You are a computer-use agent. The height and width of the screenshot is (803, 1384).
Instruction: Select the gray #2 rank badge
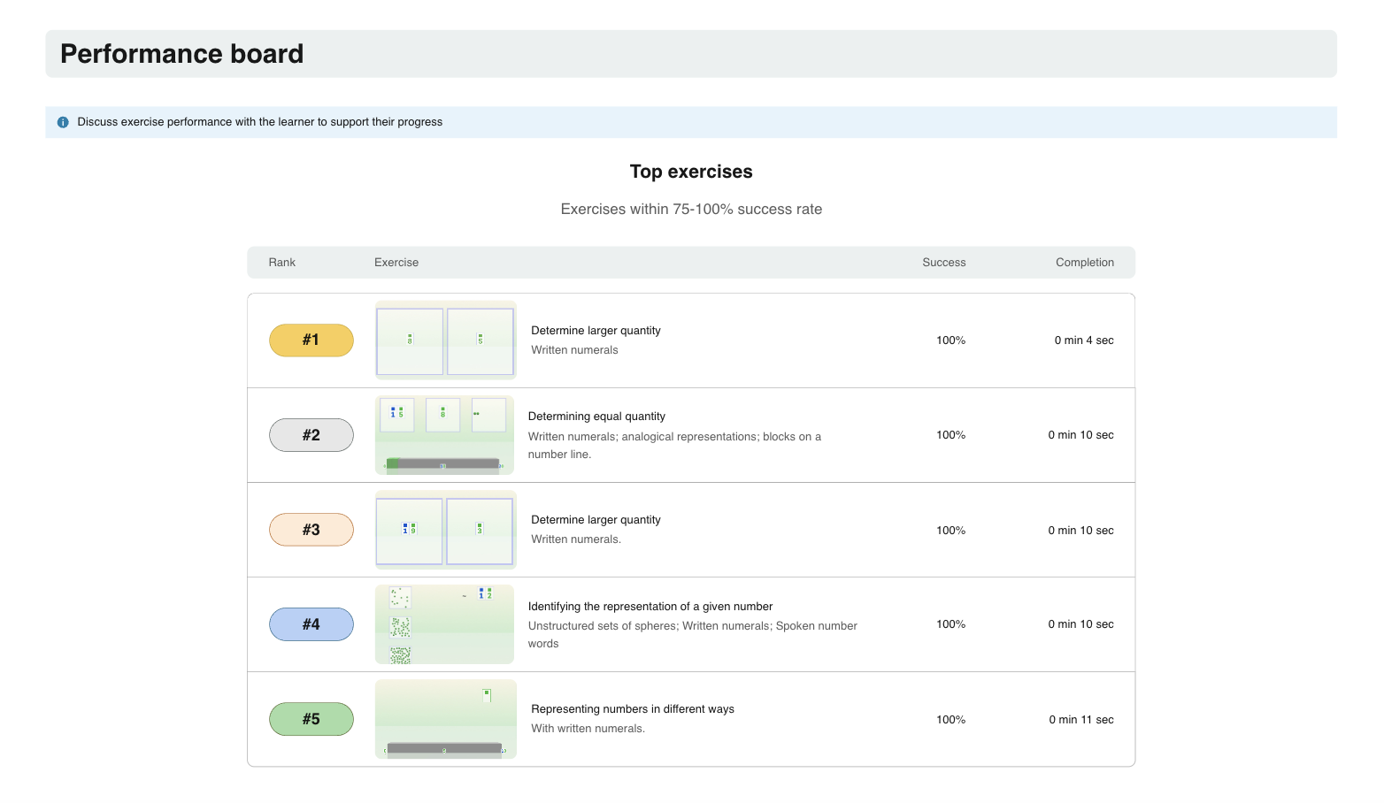[311, 435]
